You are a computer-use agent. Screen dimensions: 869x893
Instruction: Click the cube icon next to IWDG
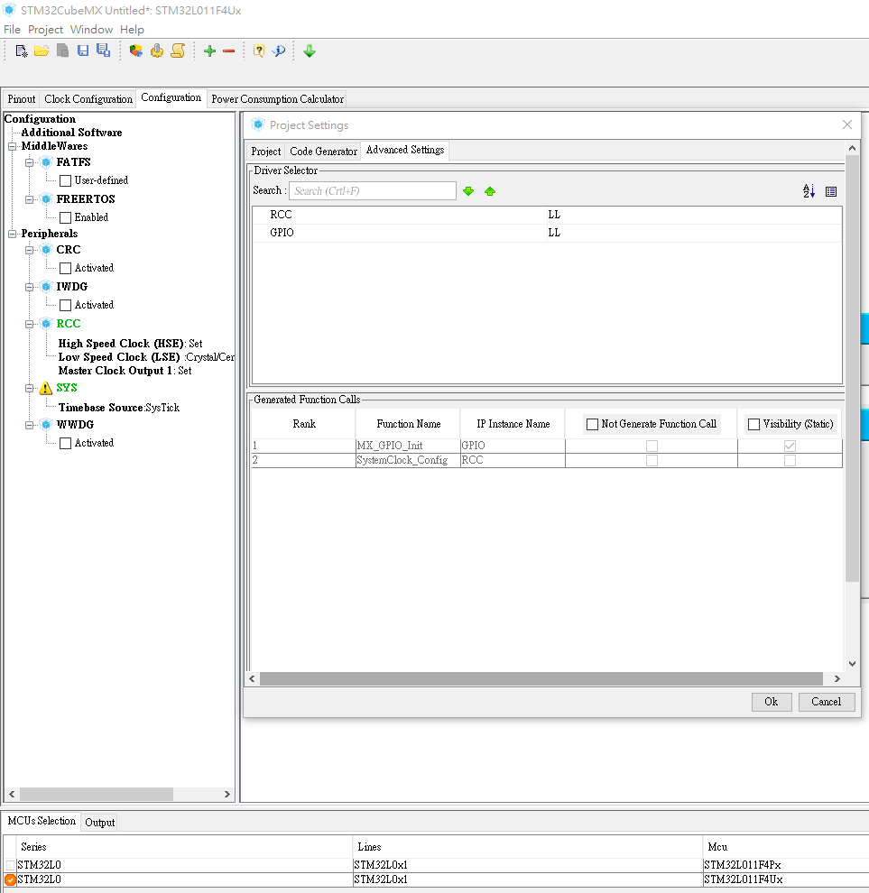[47, 287]
